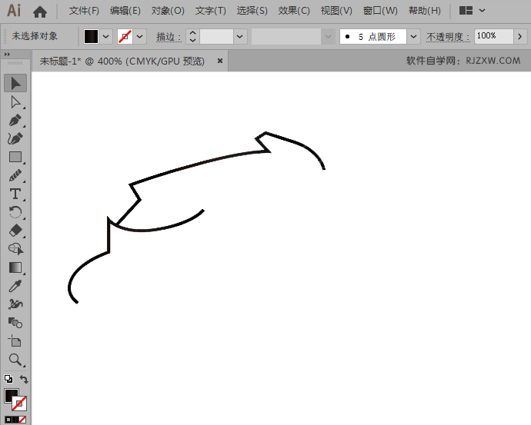Click the opacity 100% input field

[x=493, y=36]
